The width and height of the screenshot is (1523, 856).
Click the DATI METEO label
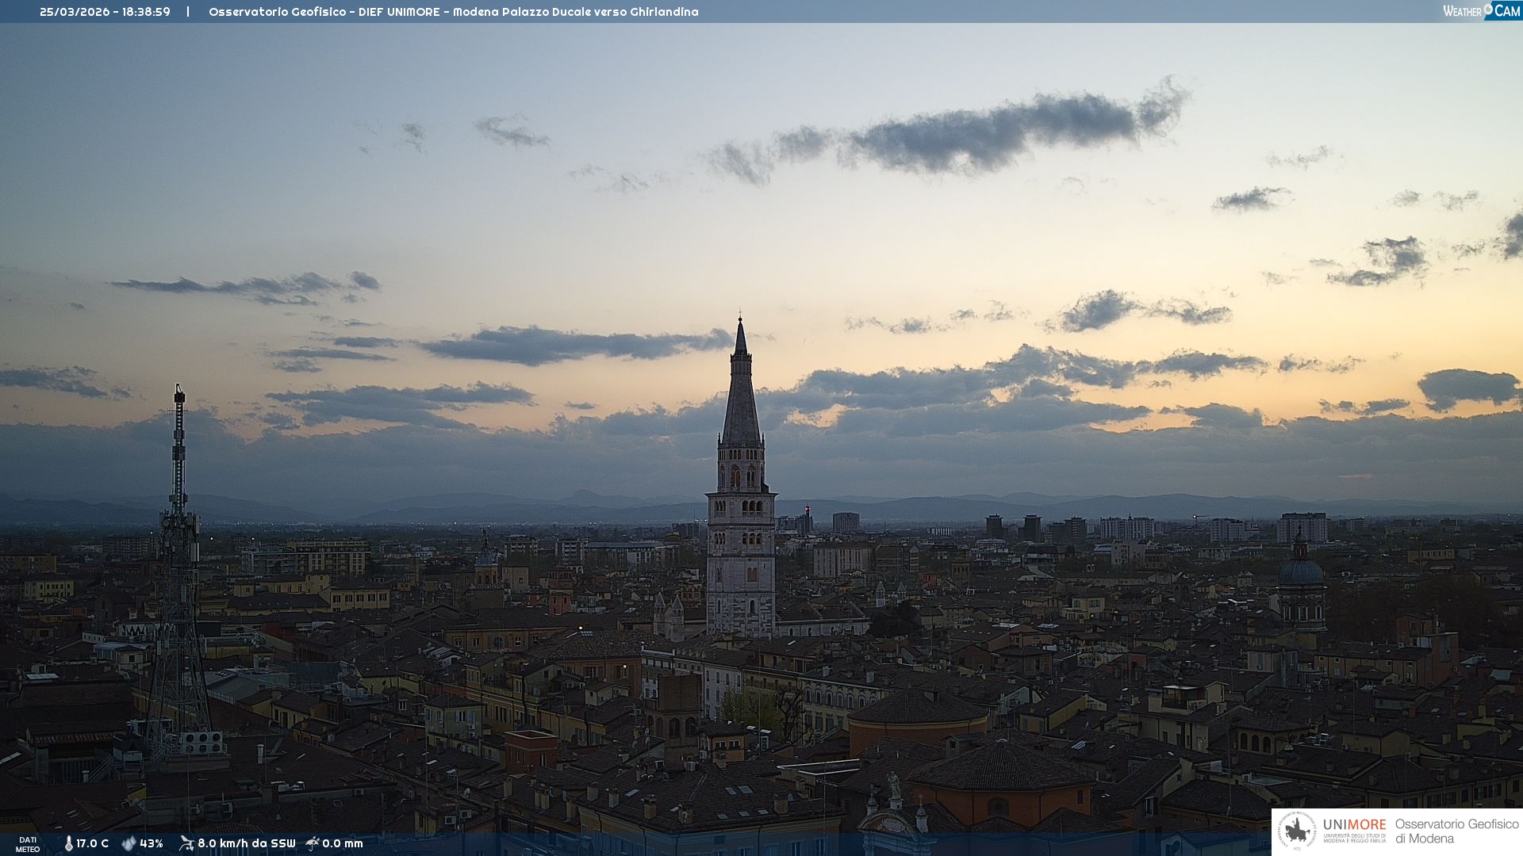(28, 844)
